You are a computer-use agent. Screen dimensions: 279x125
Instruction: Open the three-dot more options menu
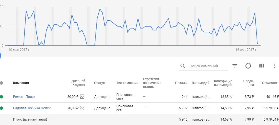[275, 66]
